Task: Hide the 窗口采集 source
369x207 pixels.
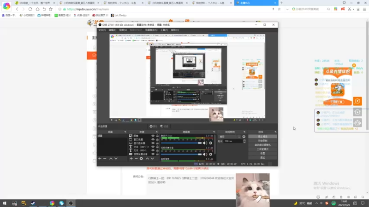Action: coord(153,139)
